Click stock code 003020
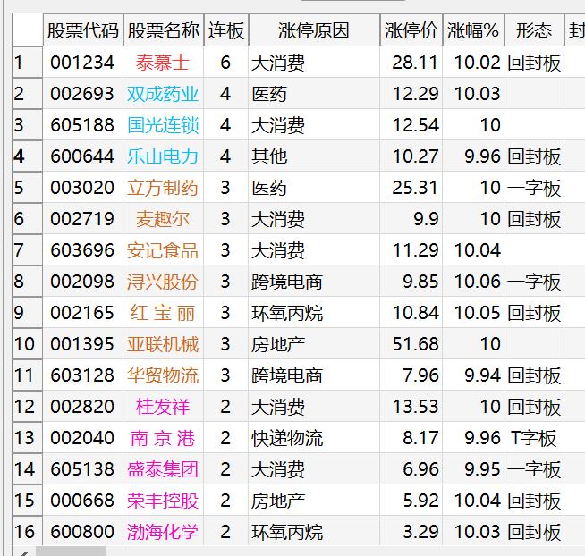Image resolution: width=585 pixels, height=556 pixels. point(82,188)
